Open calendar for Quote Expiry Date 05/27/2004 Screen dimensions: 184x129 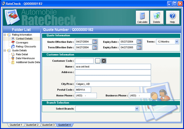[x=139, y=42]
